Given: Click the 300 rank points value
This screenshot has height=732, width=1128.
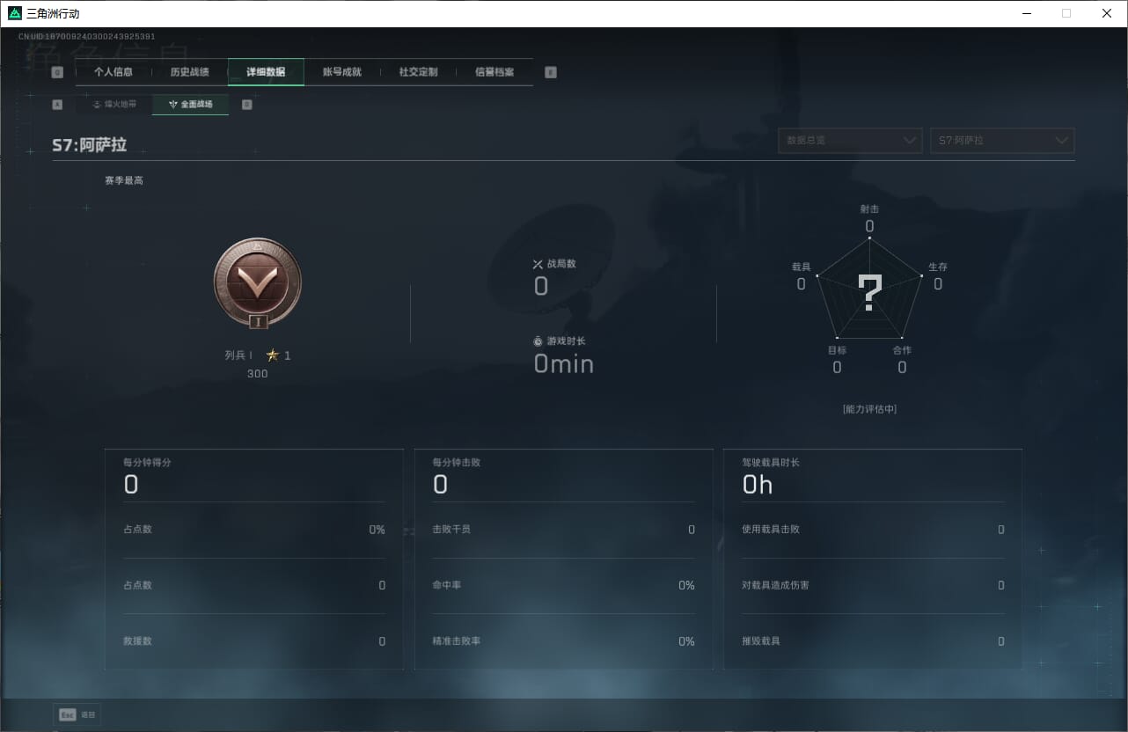Looking at the screenshot, I should coord(258,374).
